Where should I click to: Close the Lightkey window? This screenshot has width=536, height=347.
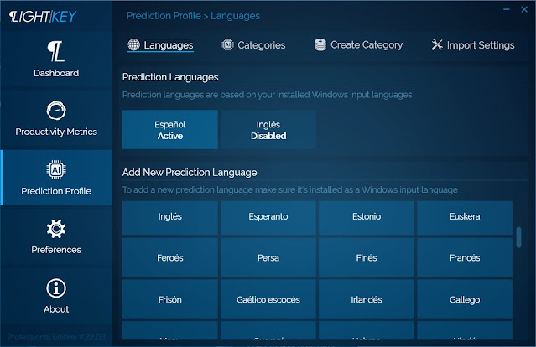pos(524,9)
